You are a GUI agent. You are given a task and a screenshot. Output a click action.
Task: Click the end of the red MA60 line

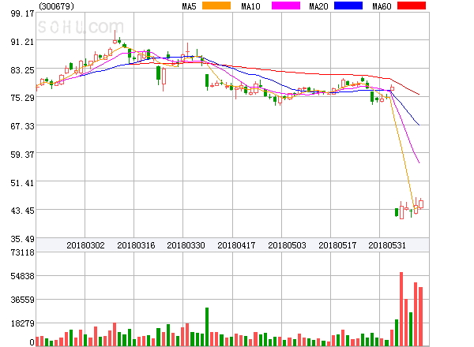click(419, 95)
